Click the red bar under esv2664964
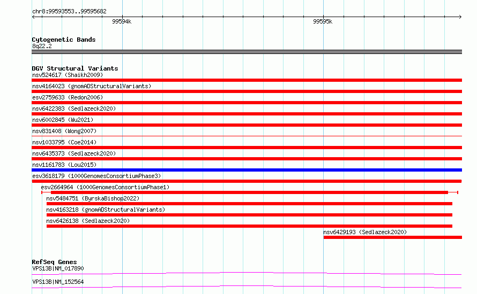Screen dimensions: 477x294 click(x=249, y=192)
